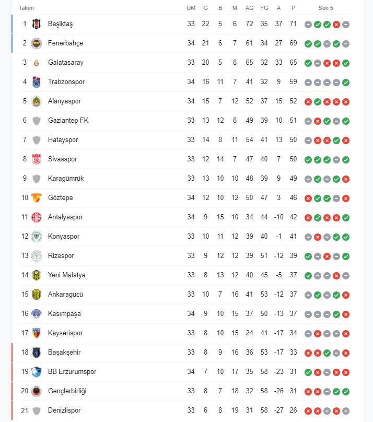373x422 pixels.
Task: Select the Denizlispor team row name
Action: [x=64, y=411]
